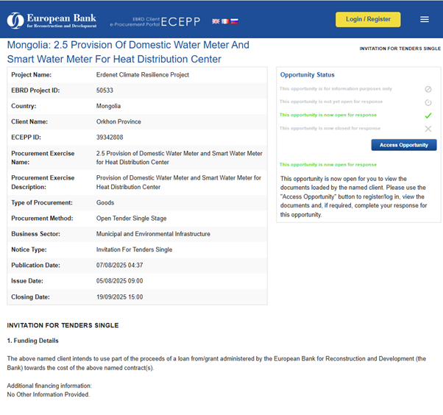The image size is (443, 415).
Task: Switch language via the Russian flag
Action: coord(235,21)
